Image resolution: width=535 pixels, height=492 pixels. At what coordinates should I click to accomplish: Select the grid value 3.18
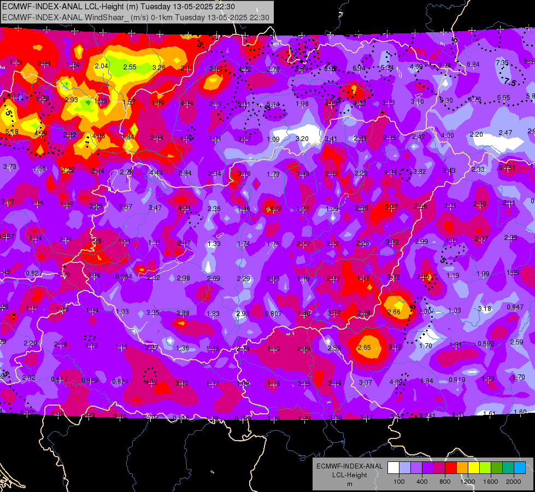click(485, 309)
